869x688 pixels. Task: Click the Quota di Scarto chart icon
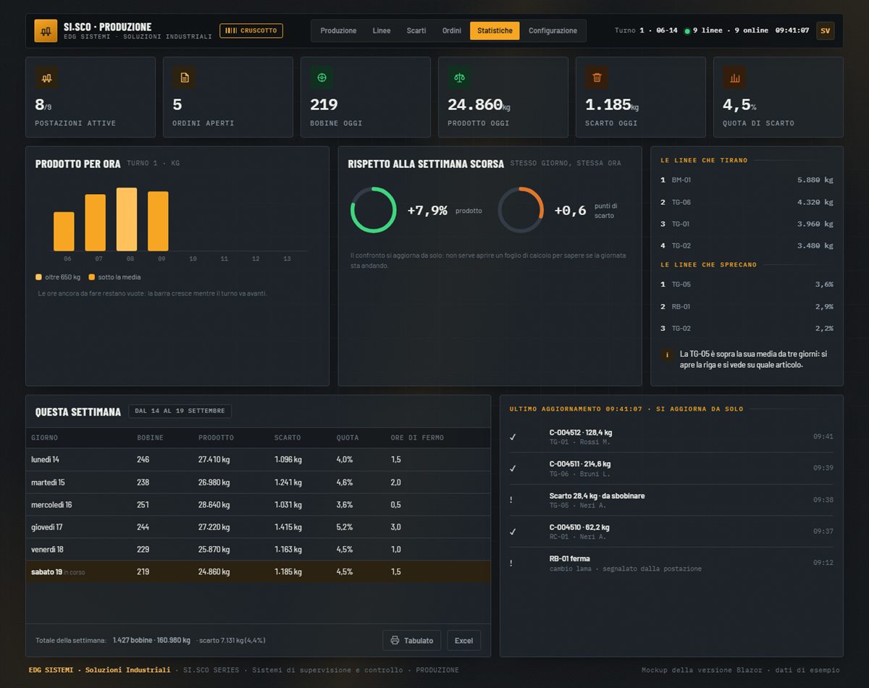pos(734,77)
